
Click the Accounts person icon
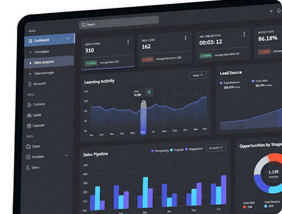pyautogui.click(x=29, y=84)
